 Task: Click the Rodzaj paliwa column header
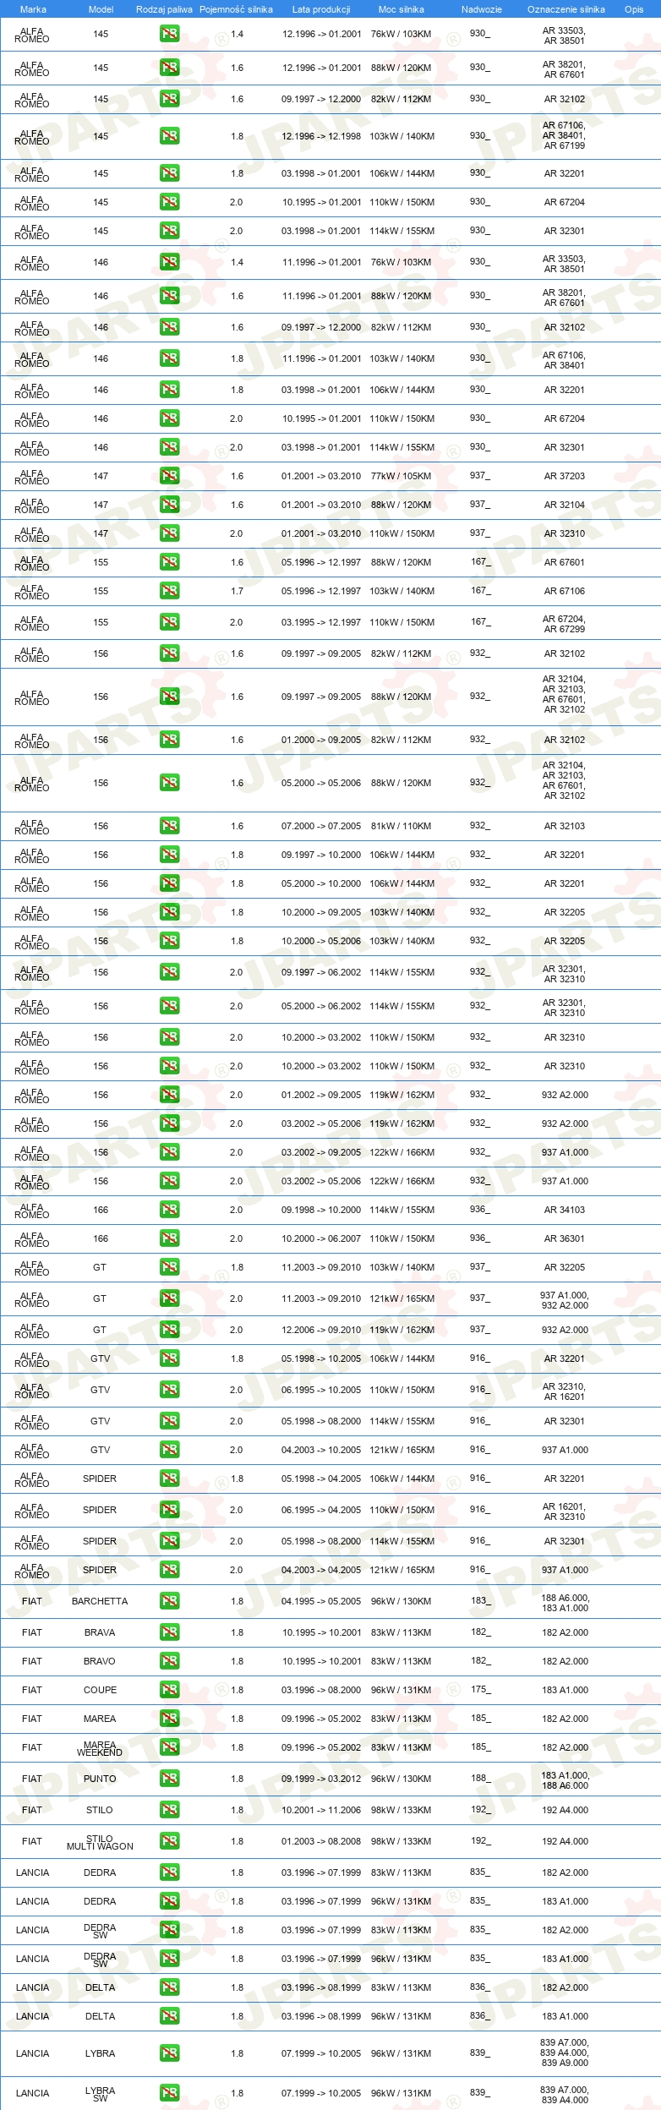164,9
